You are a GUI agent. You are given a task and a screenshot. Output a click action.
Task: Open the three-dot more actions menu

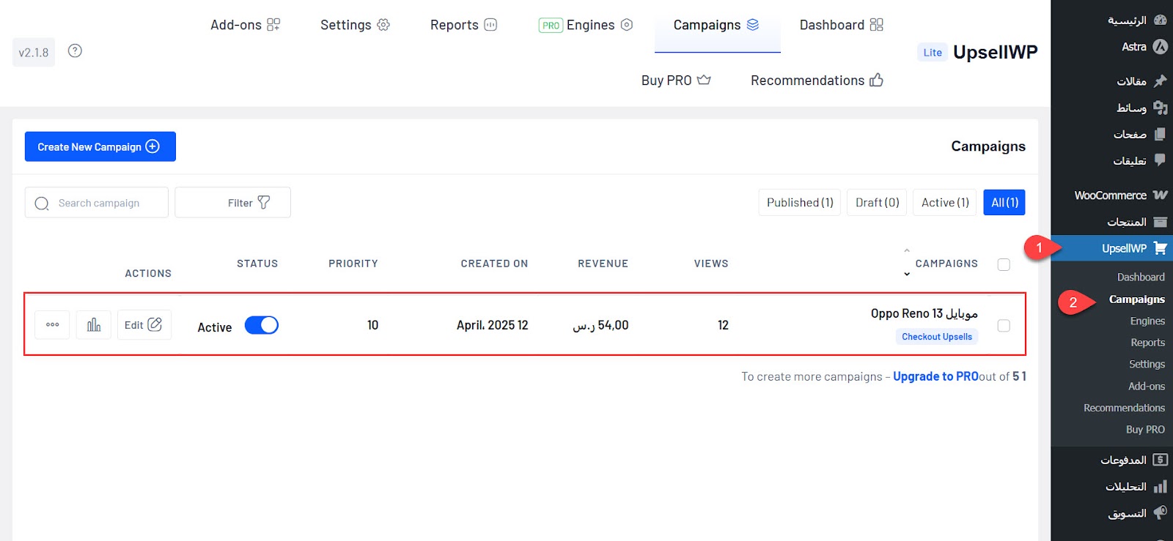[x=52, y=325]
